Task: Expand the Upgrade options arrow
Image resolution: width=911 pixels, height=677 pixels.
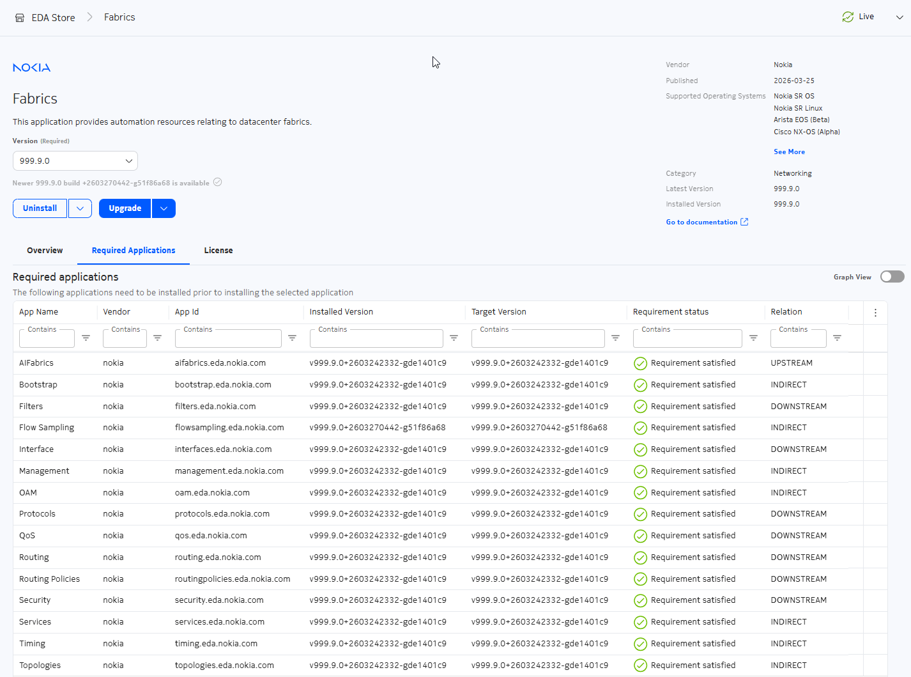Action: pyautogui.click(x=164, y=208)
